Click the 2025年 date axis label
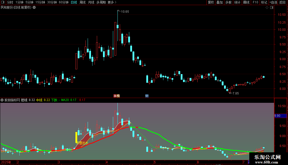The image size is (288, 165). pyautogui.click(x=6, y=162)
